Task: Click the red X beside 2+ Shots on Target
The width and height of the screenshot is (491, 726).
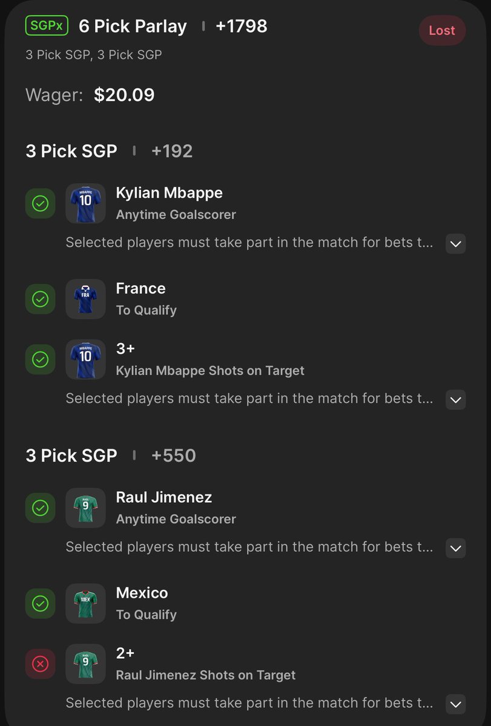Action: pyautogui.click(x=40, y=664)
